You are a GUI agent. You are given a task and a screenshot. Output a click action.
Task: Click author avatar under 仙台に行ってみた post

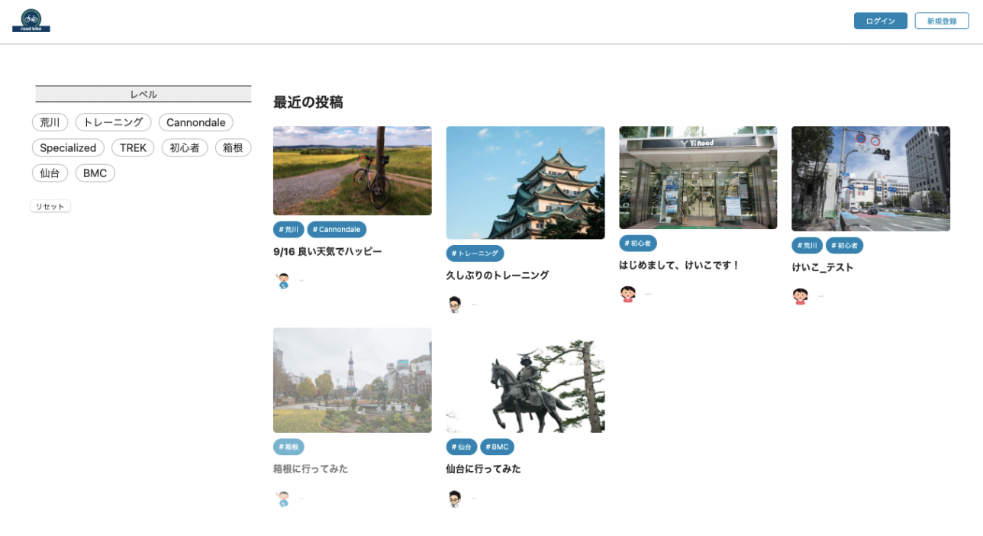point(455,499)
